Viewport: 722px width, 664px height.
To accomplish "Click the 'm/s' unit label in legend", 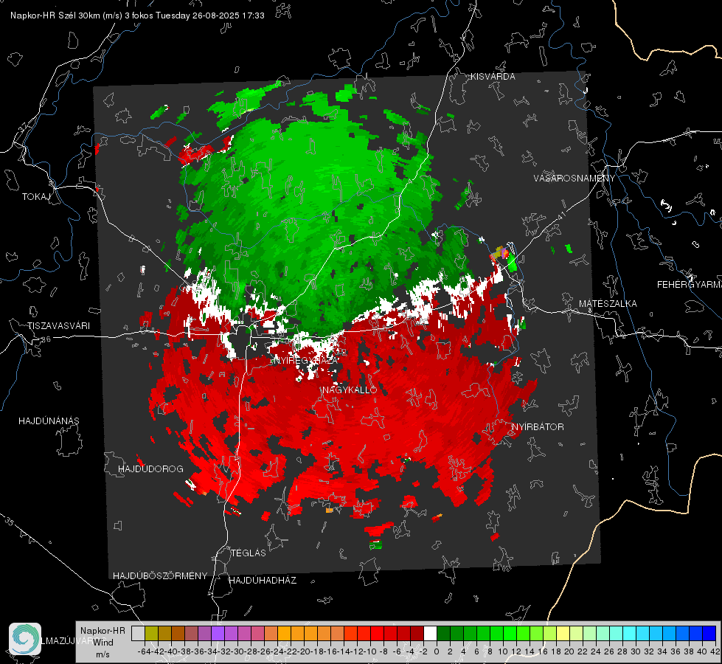I will 103,654.
